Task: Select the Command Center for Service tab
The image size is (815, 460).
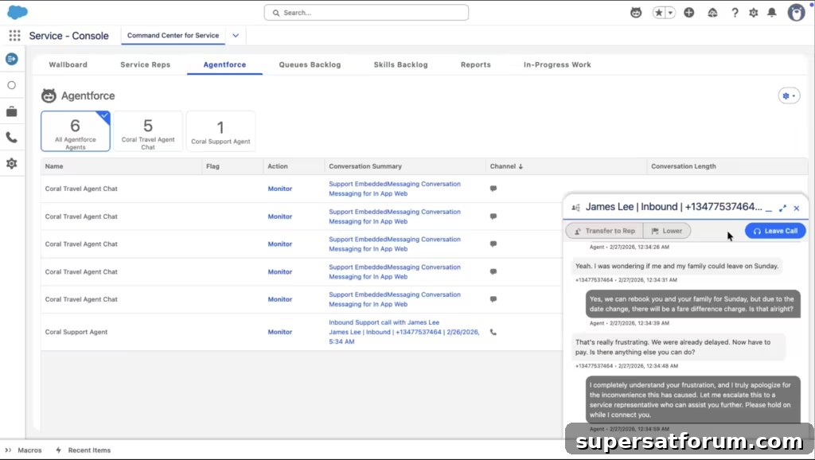Action: click(x=173, y=35)
